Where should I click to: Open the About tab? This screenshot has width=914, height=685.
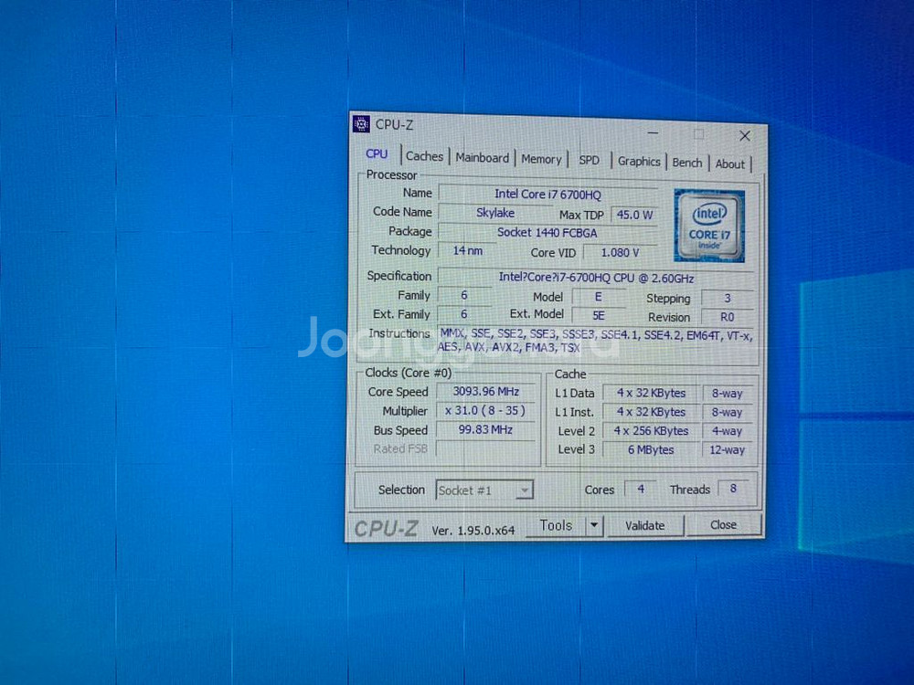tap(729, 164)
